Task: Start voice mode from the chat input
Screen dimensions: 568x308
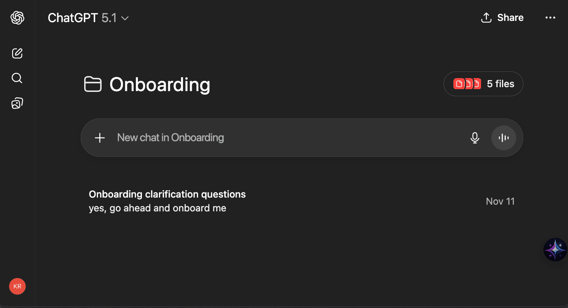Action: click(x=504, y=138)
